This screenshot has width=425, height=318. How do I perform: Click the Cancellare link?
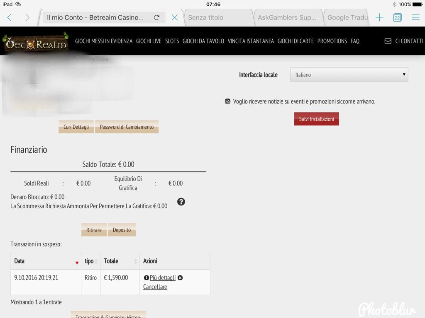tap(155, 287)
